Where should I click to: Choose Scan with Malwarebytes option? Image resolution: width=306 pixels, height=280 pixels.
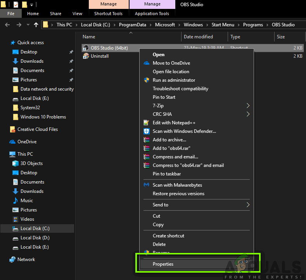click(177, 185)
